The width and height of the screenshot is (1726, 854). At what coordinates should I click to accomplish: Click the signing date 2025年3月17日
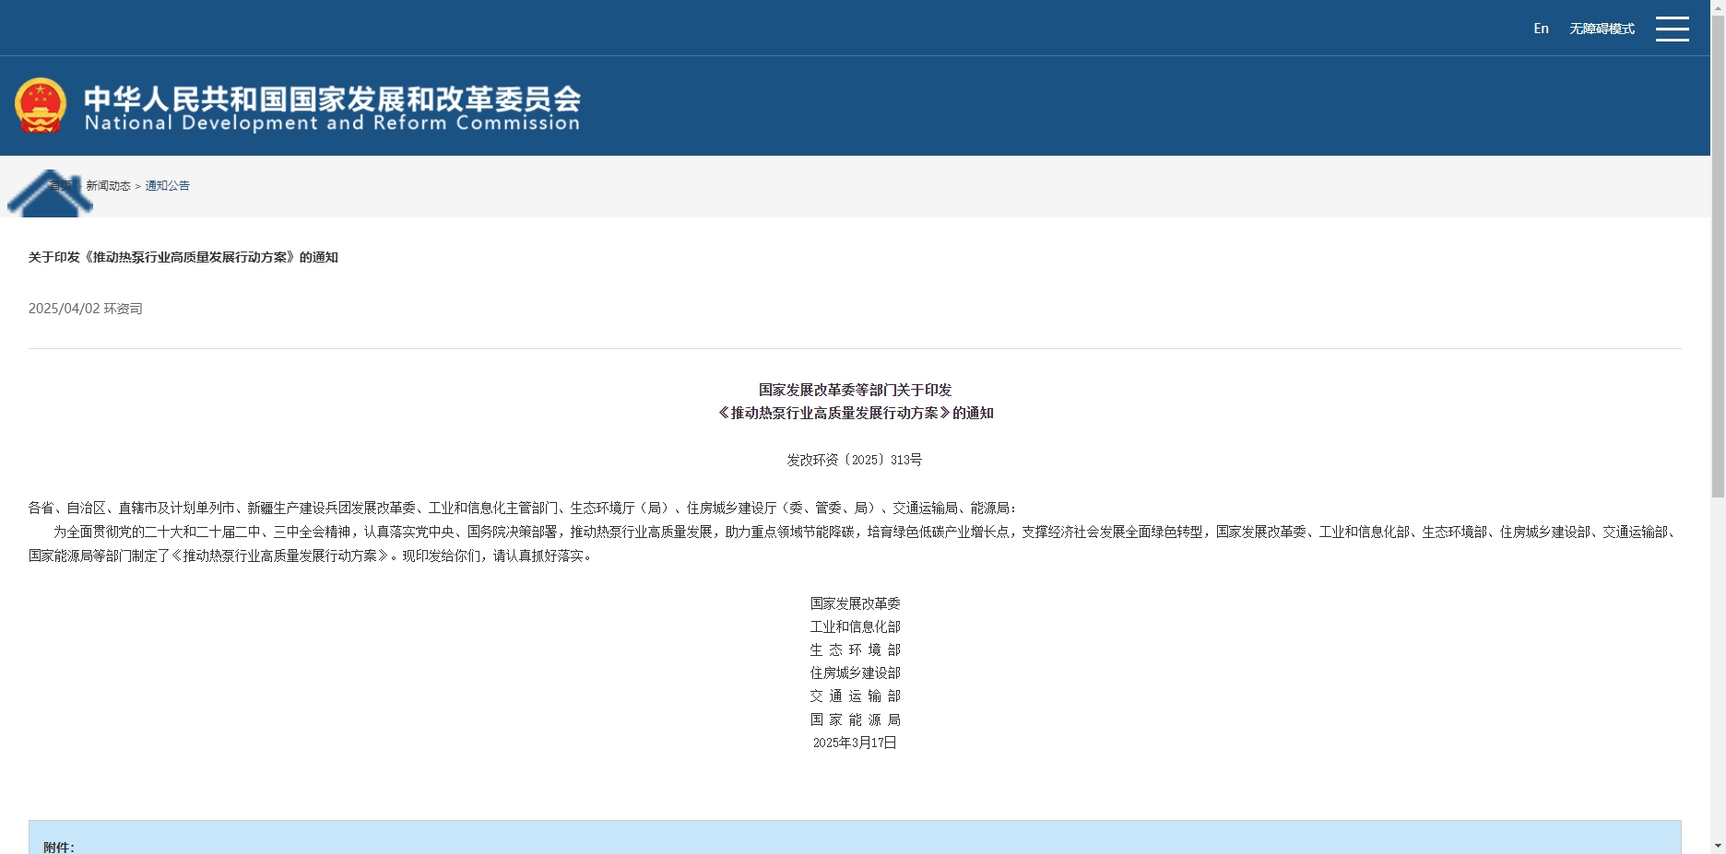[x=855, y=743]
